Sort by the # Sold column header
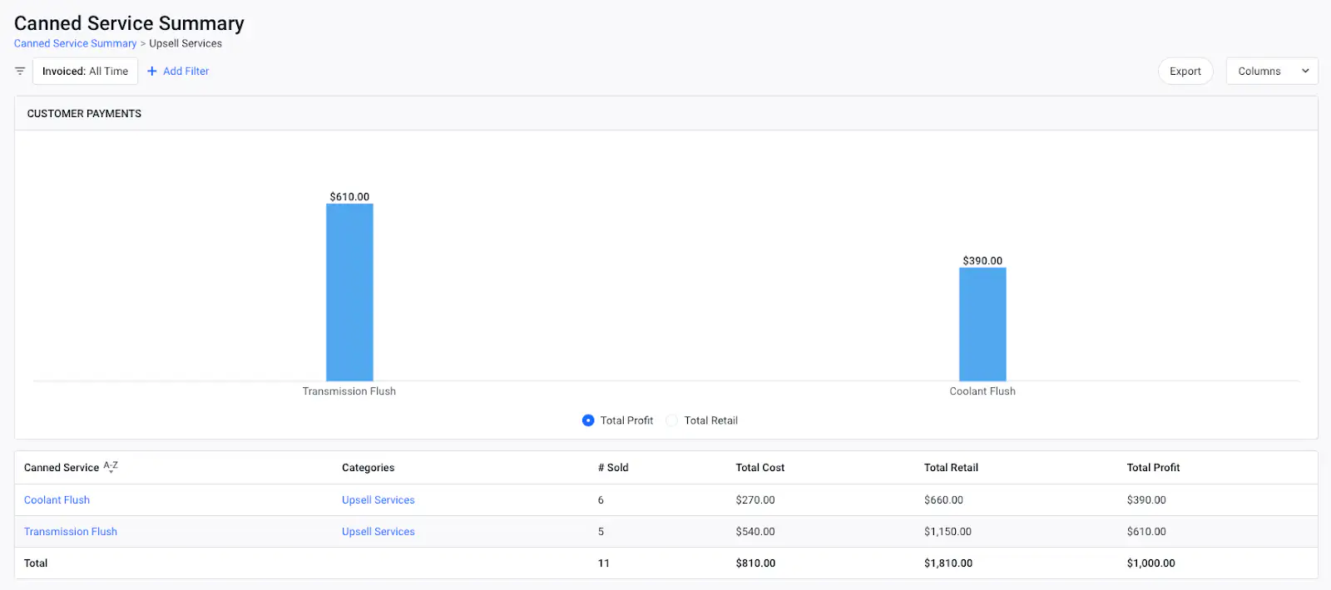 tap(613, 468)
